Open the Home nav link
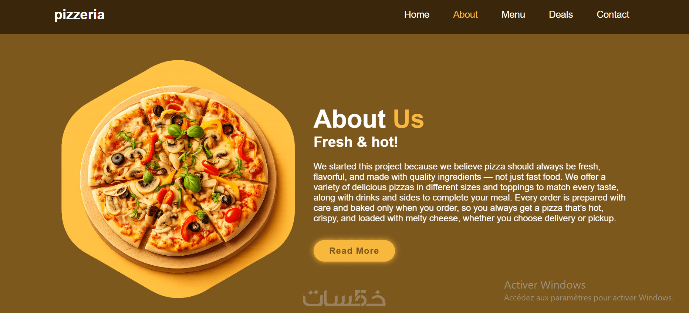This screenshot has width=689, height=313. (416, 14)
